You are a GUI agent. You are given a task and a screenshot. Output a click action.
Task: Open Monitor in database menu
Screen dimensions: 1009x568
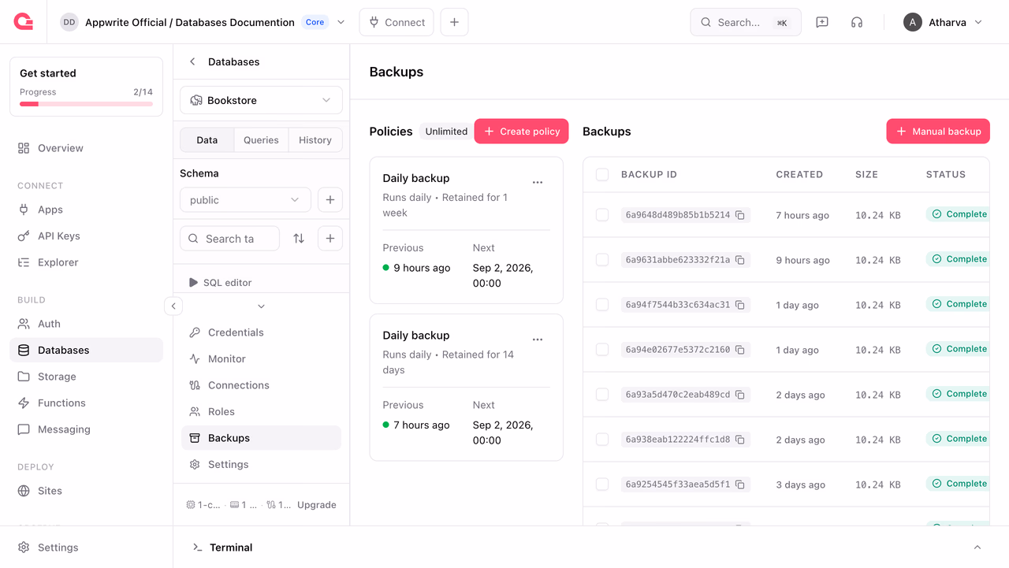pos(261,358)
